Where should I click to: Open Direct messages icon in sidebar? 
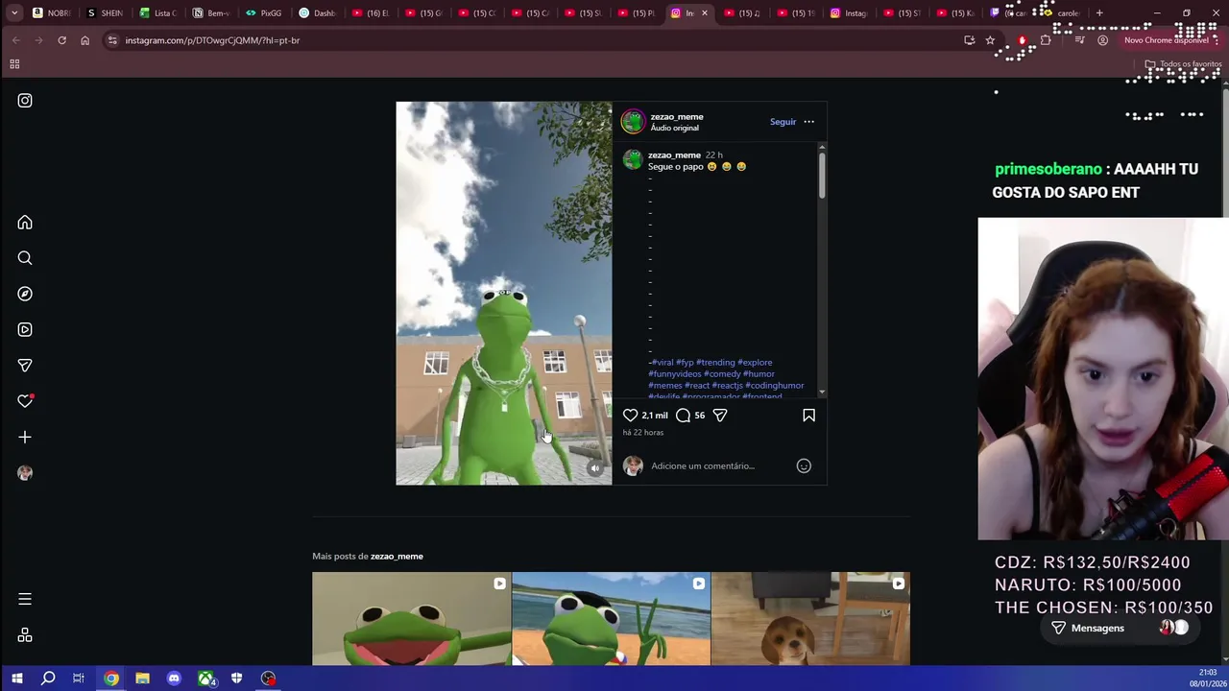25,366
